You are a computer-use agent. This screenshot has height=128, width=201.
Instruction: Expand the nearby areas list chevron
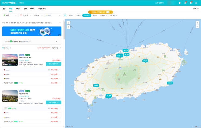coord(60,23)
